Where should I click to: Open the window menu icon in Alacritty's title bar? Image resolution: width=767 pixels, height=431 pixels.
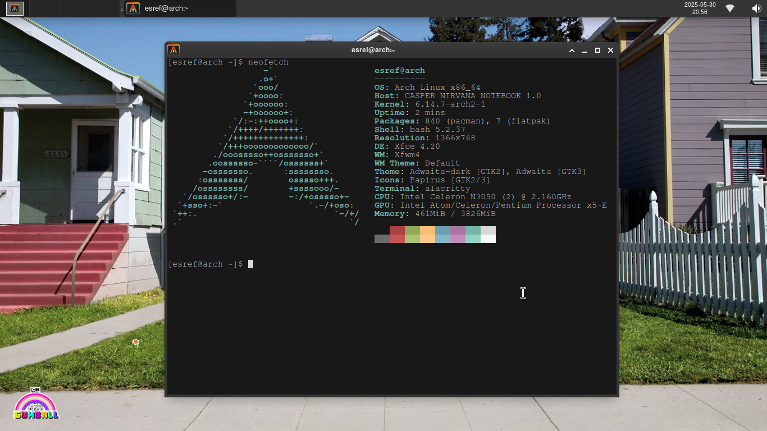click(174, 50)
